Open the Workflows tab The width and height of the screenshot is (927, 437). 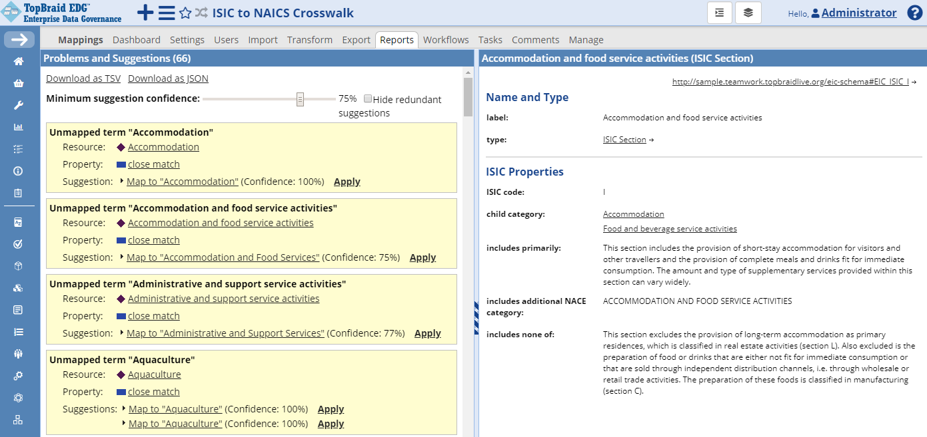pyautogui.click(x=446, y=40)
